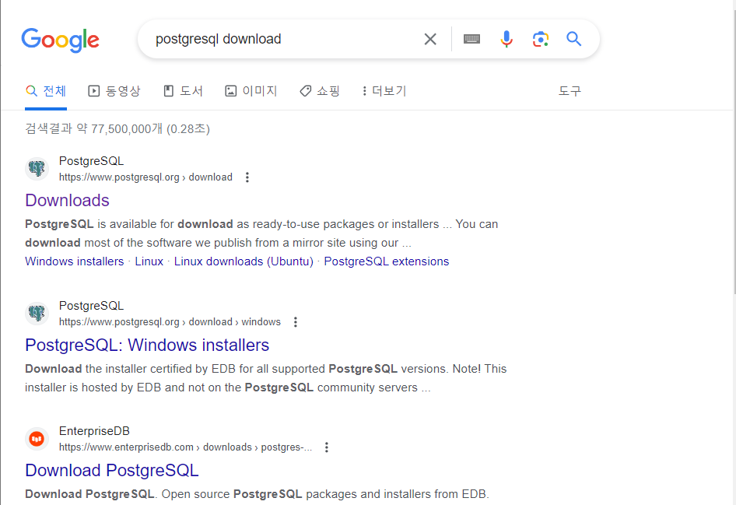Click the https://www.postgresql.org › download URL text
The image size is (736, 505).
(x=145, y=177)
